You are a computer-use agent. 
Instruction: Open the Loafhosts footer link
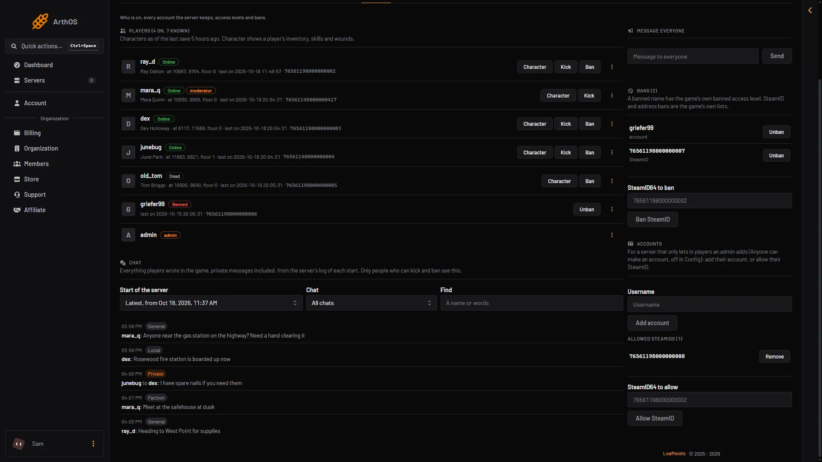click(x=674, y=454)
